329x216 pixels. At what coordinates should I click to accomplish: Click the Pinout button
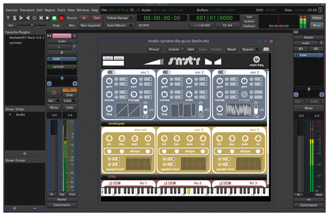click(x=154, y=49)
